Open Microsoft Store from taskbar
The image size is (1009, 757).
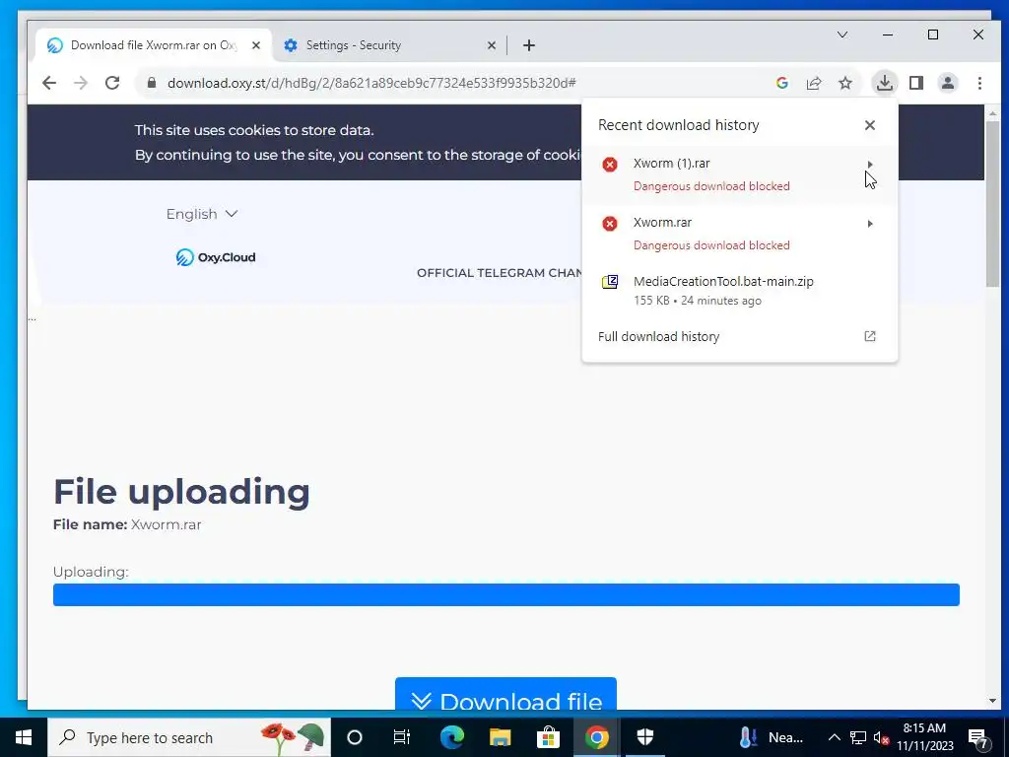[x=548, y=737]
